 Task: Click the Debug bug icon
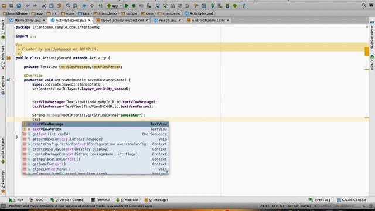tap(134, 5)
